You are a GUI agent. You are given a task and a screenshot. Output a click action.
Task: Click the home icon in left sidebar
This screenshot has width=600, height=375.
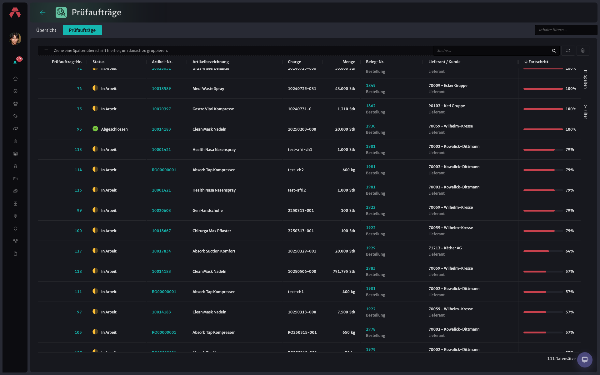coord(15,79)
